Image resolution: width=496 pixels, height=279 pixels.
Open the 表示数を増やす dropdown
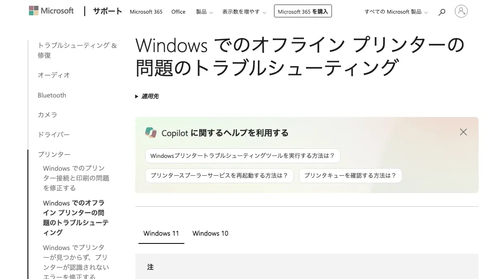(x=244, y=12)
